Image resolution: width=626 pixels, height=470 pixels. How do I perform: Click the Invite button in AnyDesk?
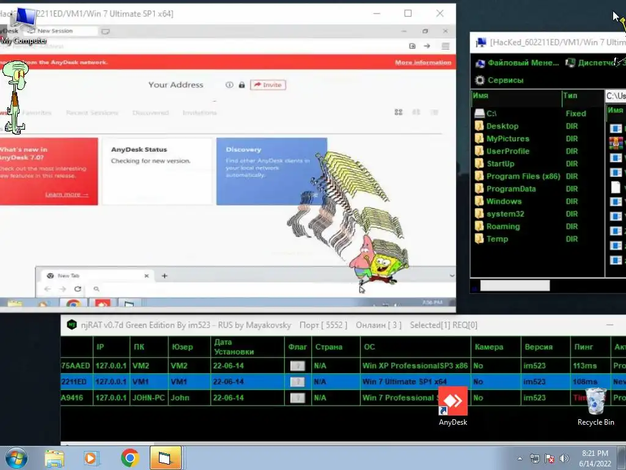tap(268, 84)
